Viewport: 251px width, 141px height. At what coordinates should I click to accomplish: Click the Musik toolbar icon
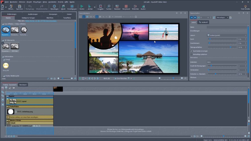click(63, 6)
